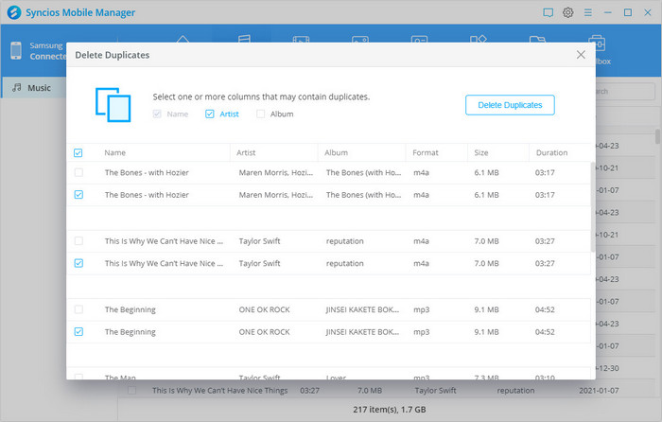Click mp3 format in first Beginning row
The width and height of the screenshot is (662, 422).
click(x=422, y=309)
